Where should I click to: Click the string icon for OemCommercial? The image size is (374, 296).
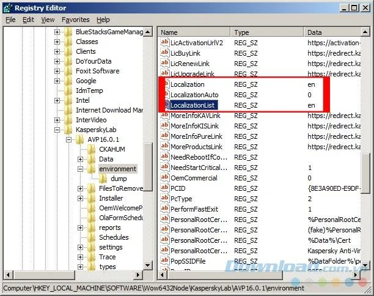tap(164, 178)
